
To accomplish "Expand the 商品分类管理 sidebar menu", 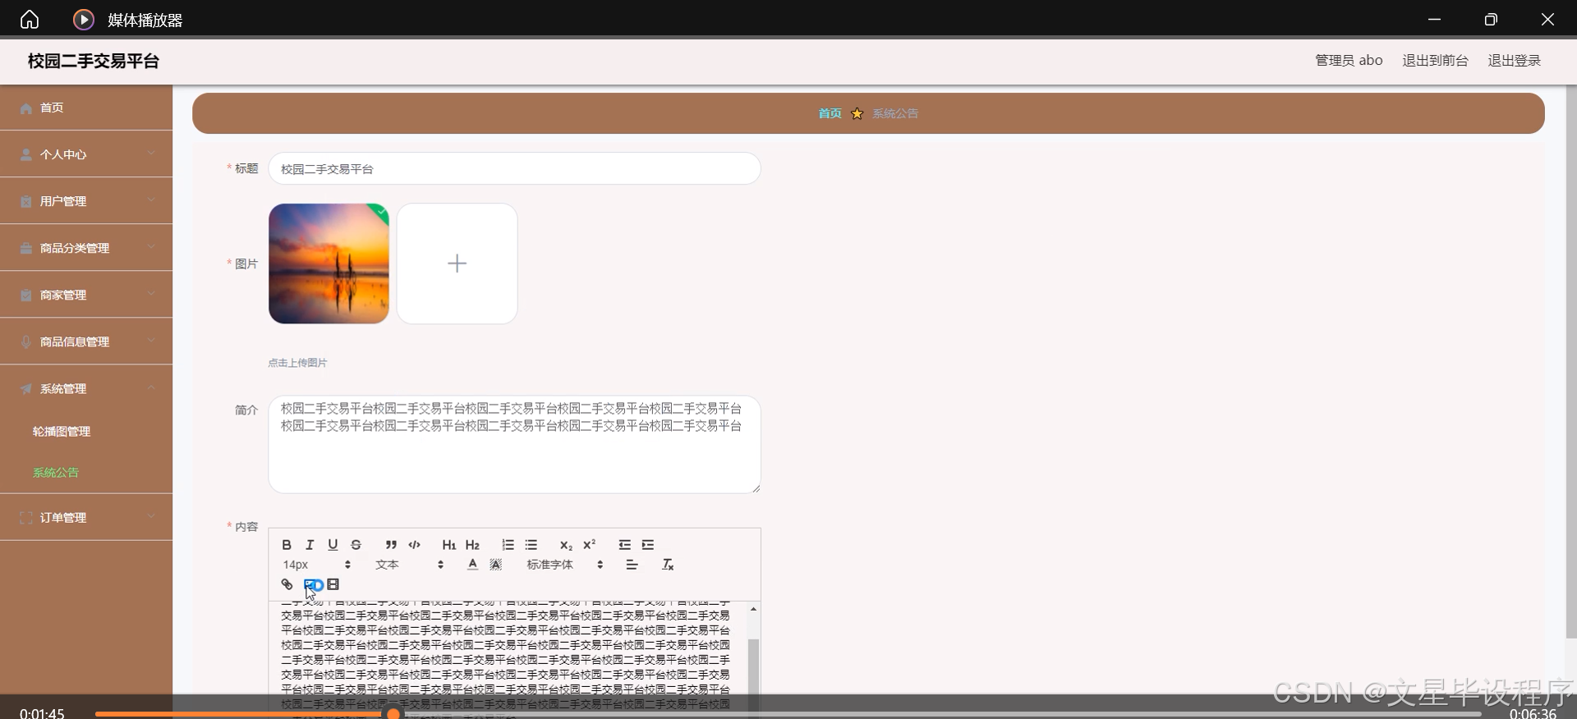I will point(86,248).
